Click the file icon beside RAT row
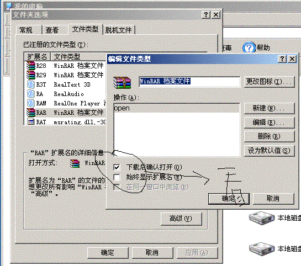The width and height of the screenshot is (301, 266). click(31, 122)
